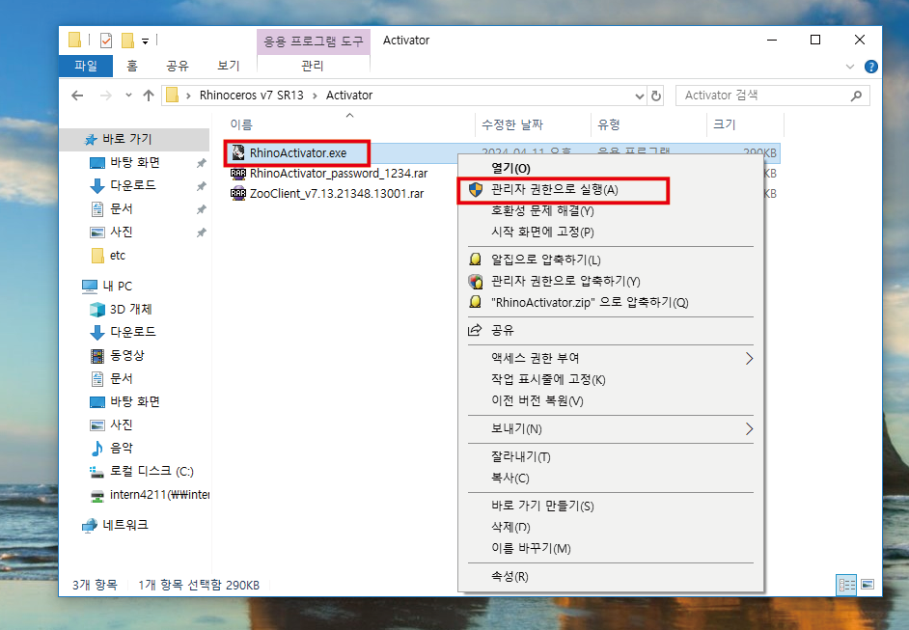Viewport: 909px width, 630px height.
Task: Choose 관리자 권한으로 실행(A) menu entry
Action: coord(611,189)
